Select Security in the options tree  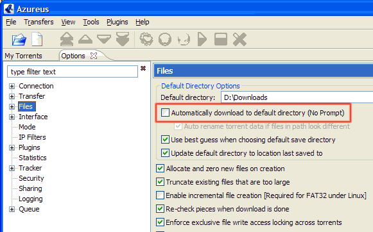(31, 178)
